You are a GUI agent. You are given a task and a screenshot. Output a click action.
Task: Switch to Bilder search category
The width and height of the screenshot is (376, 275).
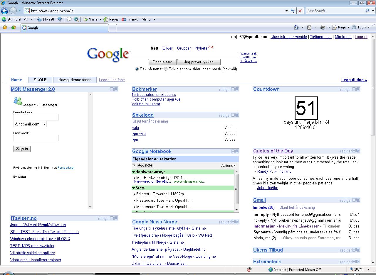pyautogui.click(x=167, y=48)
